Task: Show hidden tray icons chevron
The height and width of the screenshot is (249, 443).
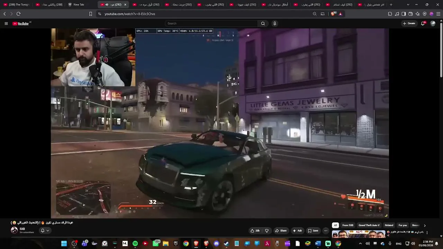Action: [360, 243]
